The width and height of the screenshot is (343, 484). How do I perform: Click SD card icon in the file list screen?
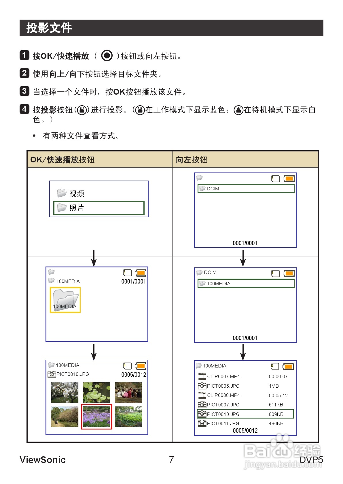pos(275,367)
